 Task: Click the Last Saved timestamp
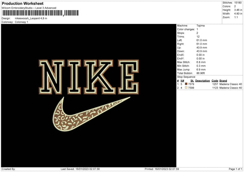click(80, 169)
